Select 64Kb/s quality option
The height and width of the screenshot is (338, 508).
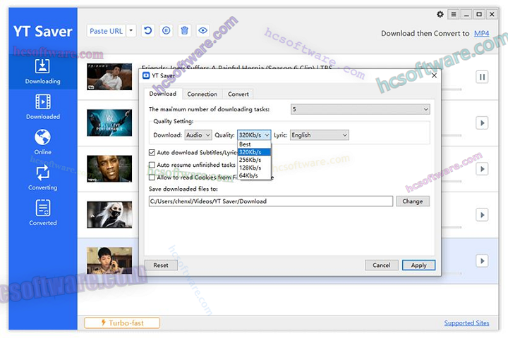(254, 175)
